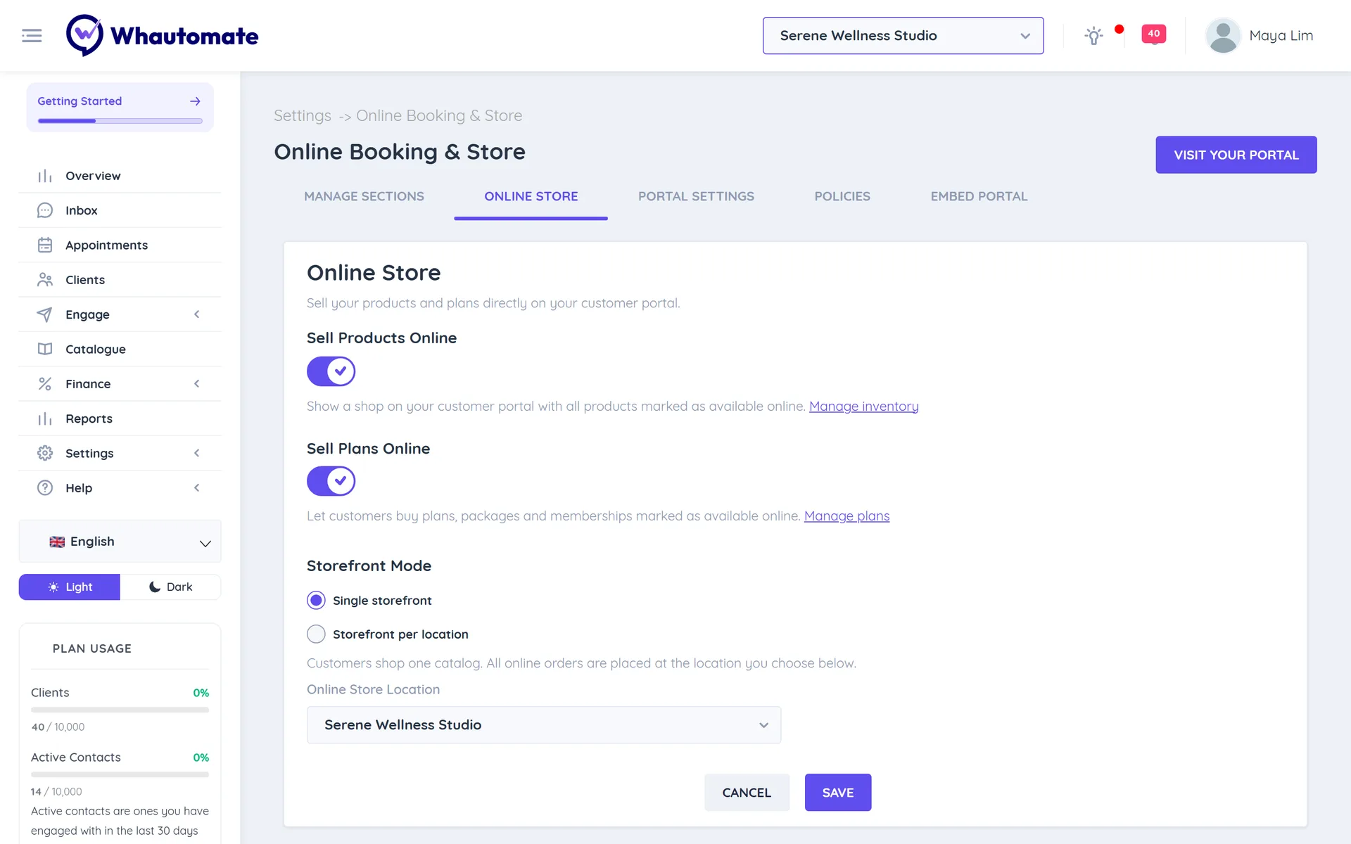Click the Getting Started progress bar
1351x844 pixels.
coord(120,121)
